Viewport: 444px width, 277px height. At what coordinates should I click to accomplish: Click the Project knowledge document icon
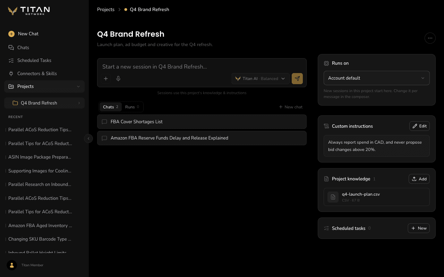pos(326,179)
